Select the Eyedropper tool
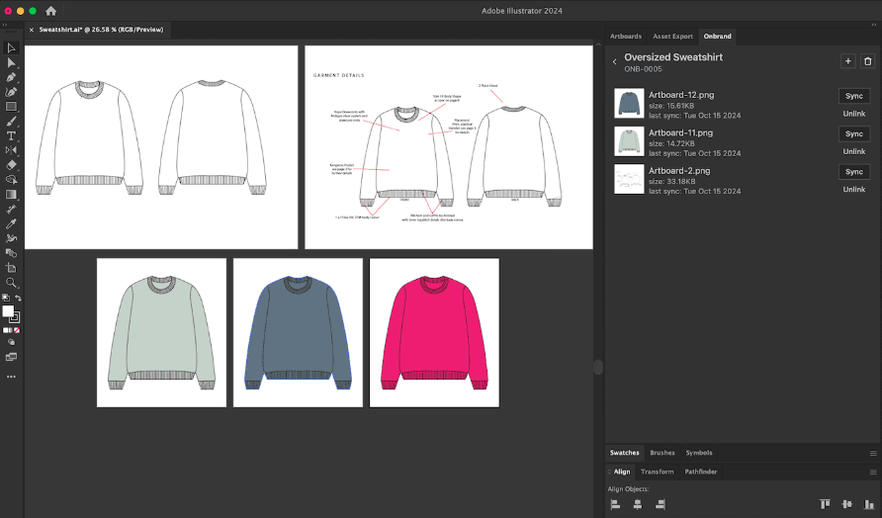Viewport: 882px width, 518px height. (x=11, y=223)
